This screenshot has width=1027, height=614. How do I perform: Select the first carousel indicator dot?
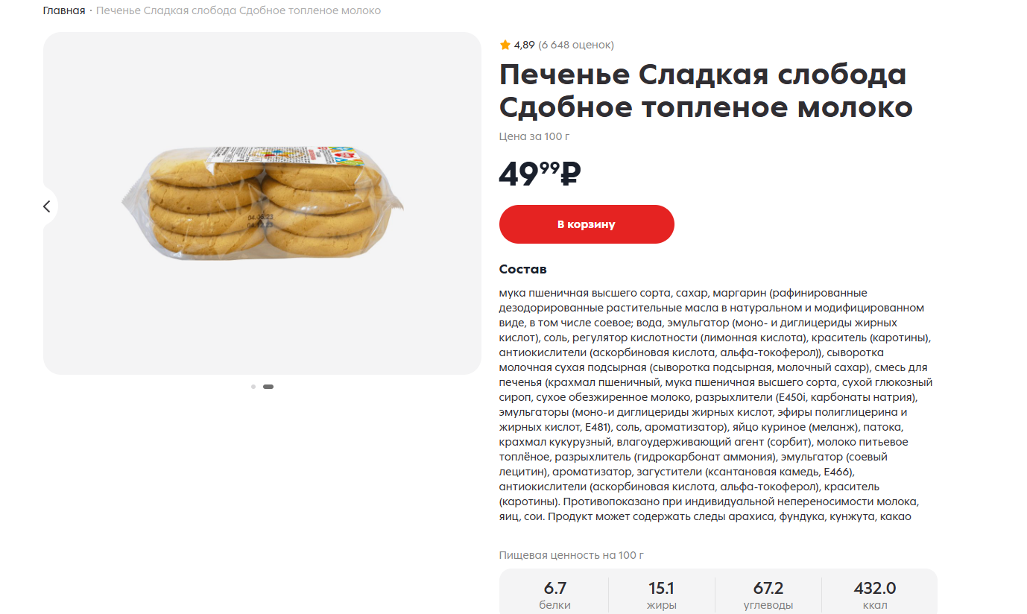pyautogui.click(x=253, y=387)
